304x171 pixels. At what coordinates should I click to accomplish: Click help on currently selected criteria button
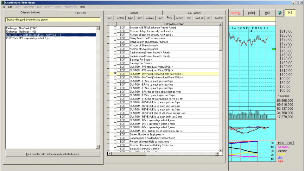(53, 154)
